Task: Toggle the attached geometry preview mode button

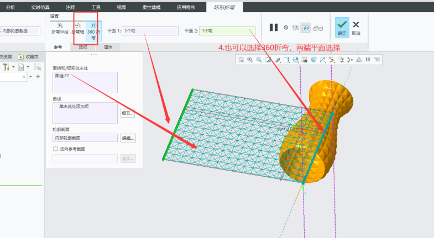Action: [305, 27]
